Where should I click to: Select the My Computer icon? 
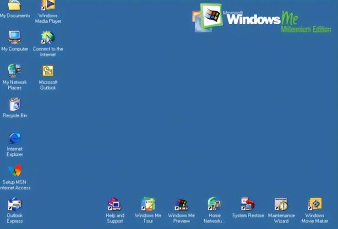point(15,37)
